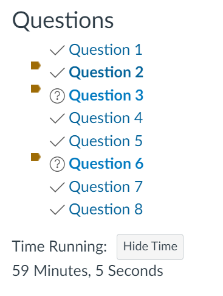Go to the unanswered Question 6 link
Viewport: 223px width, 296px height.
click(106, 164)
